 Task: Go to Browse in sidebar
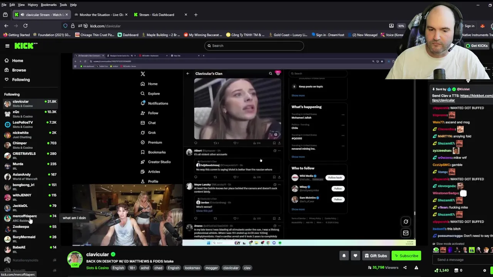pos(19,70)
